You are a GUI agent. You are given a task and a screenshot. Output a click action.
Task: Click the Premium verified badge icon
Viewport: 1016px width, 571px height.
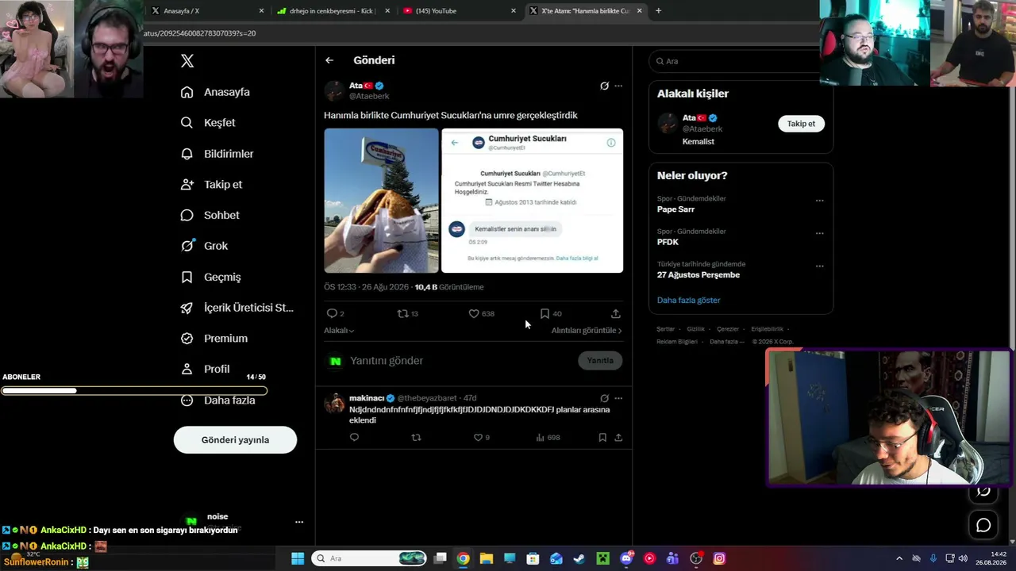[187, 339]
